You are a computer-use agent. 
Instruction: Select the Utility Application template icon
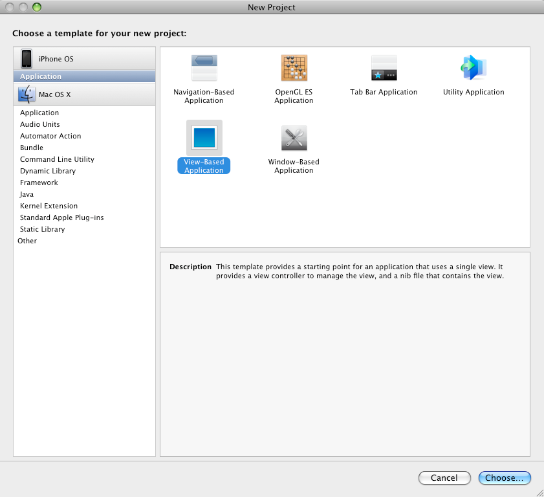473,68
